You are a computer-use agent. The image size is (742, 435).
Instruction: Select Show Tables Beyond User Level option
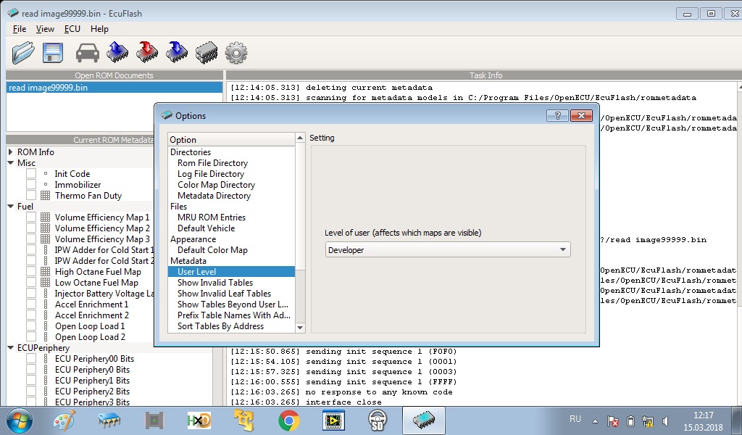click(233, 304)
